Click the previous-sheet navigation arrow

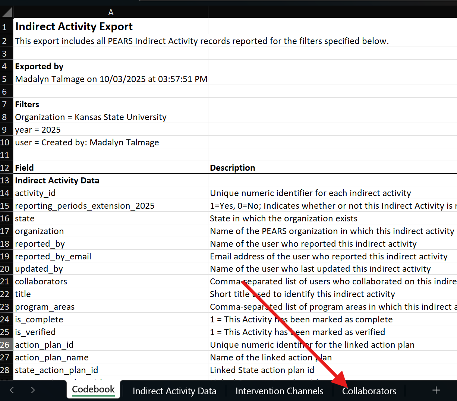11,390
